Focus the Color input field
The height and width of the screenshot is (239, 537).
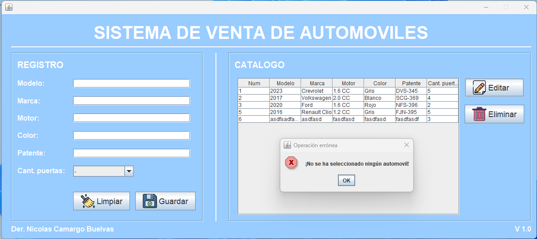[131, 136]
